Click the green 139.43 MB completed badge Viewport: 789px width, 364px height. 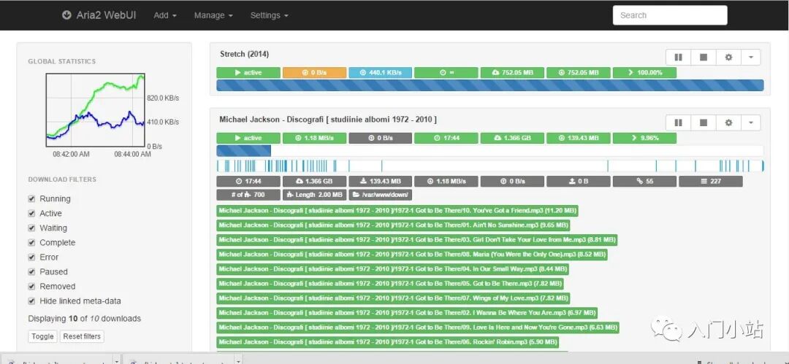(579, 138)
